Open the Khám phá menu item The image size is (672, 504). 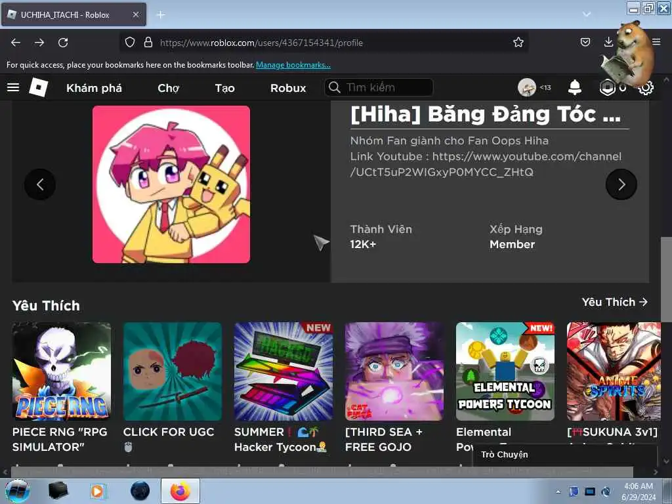(x=94, y=88)
